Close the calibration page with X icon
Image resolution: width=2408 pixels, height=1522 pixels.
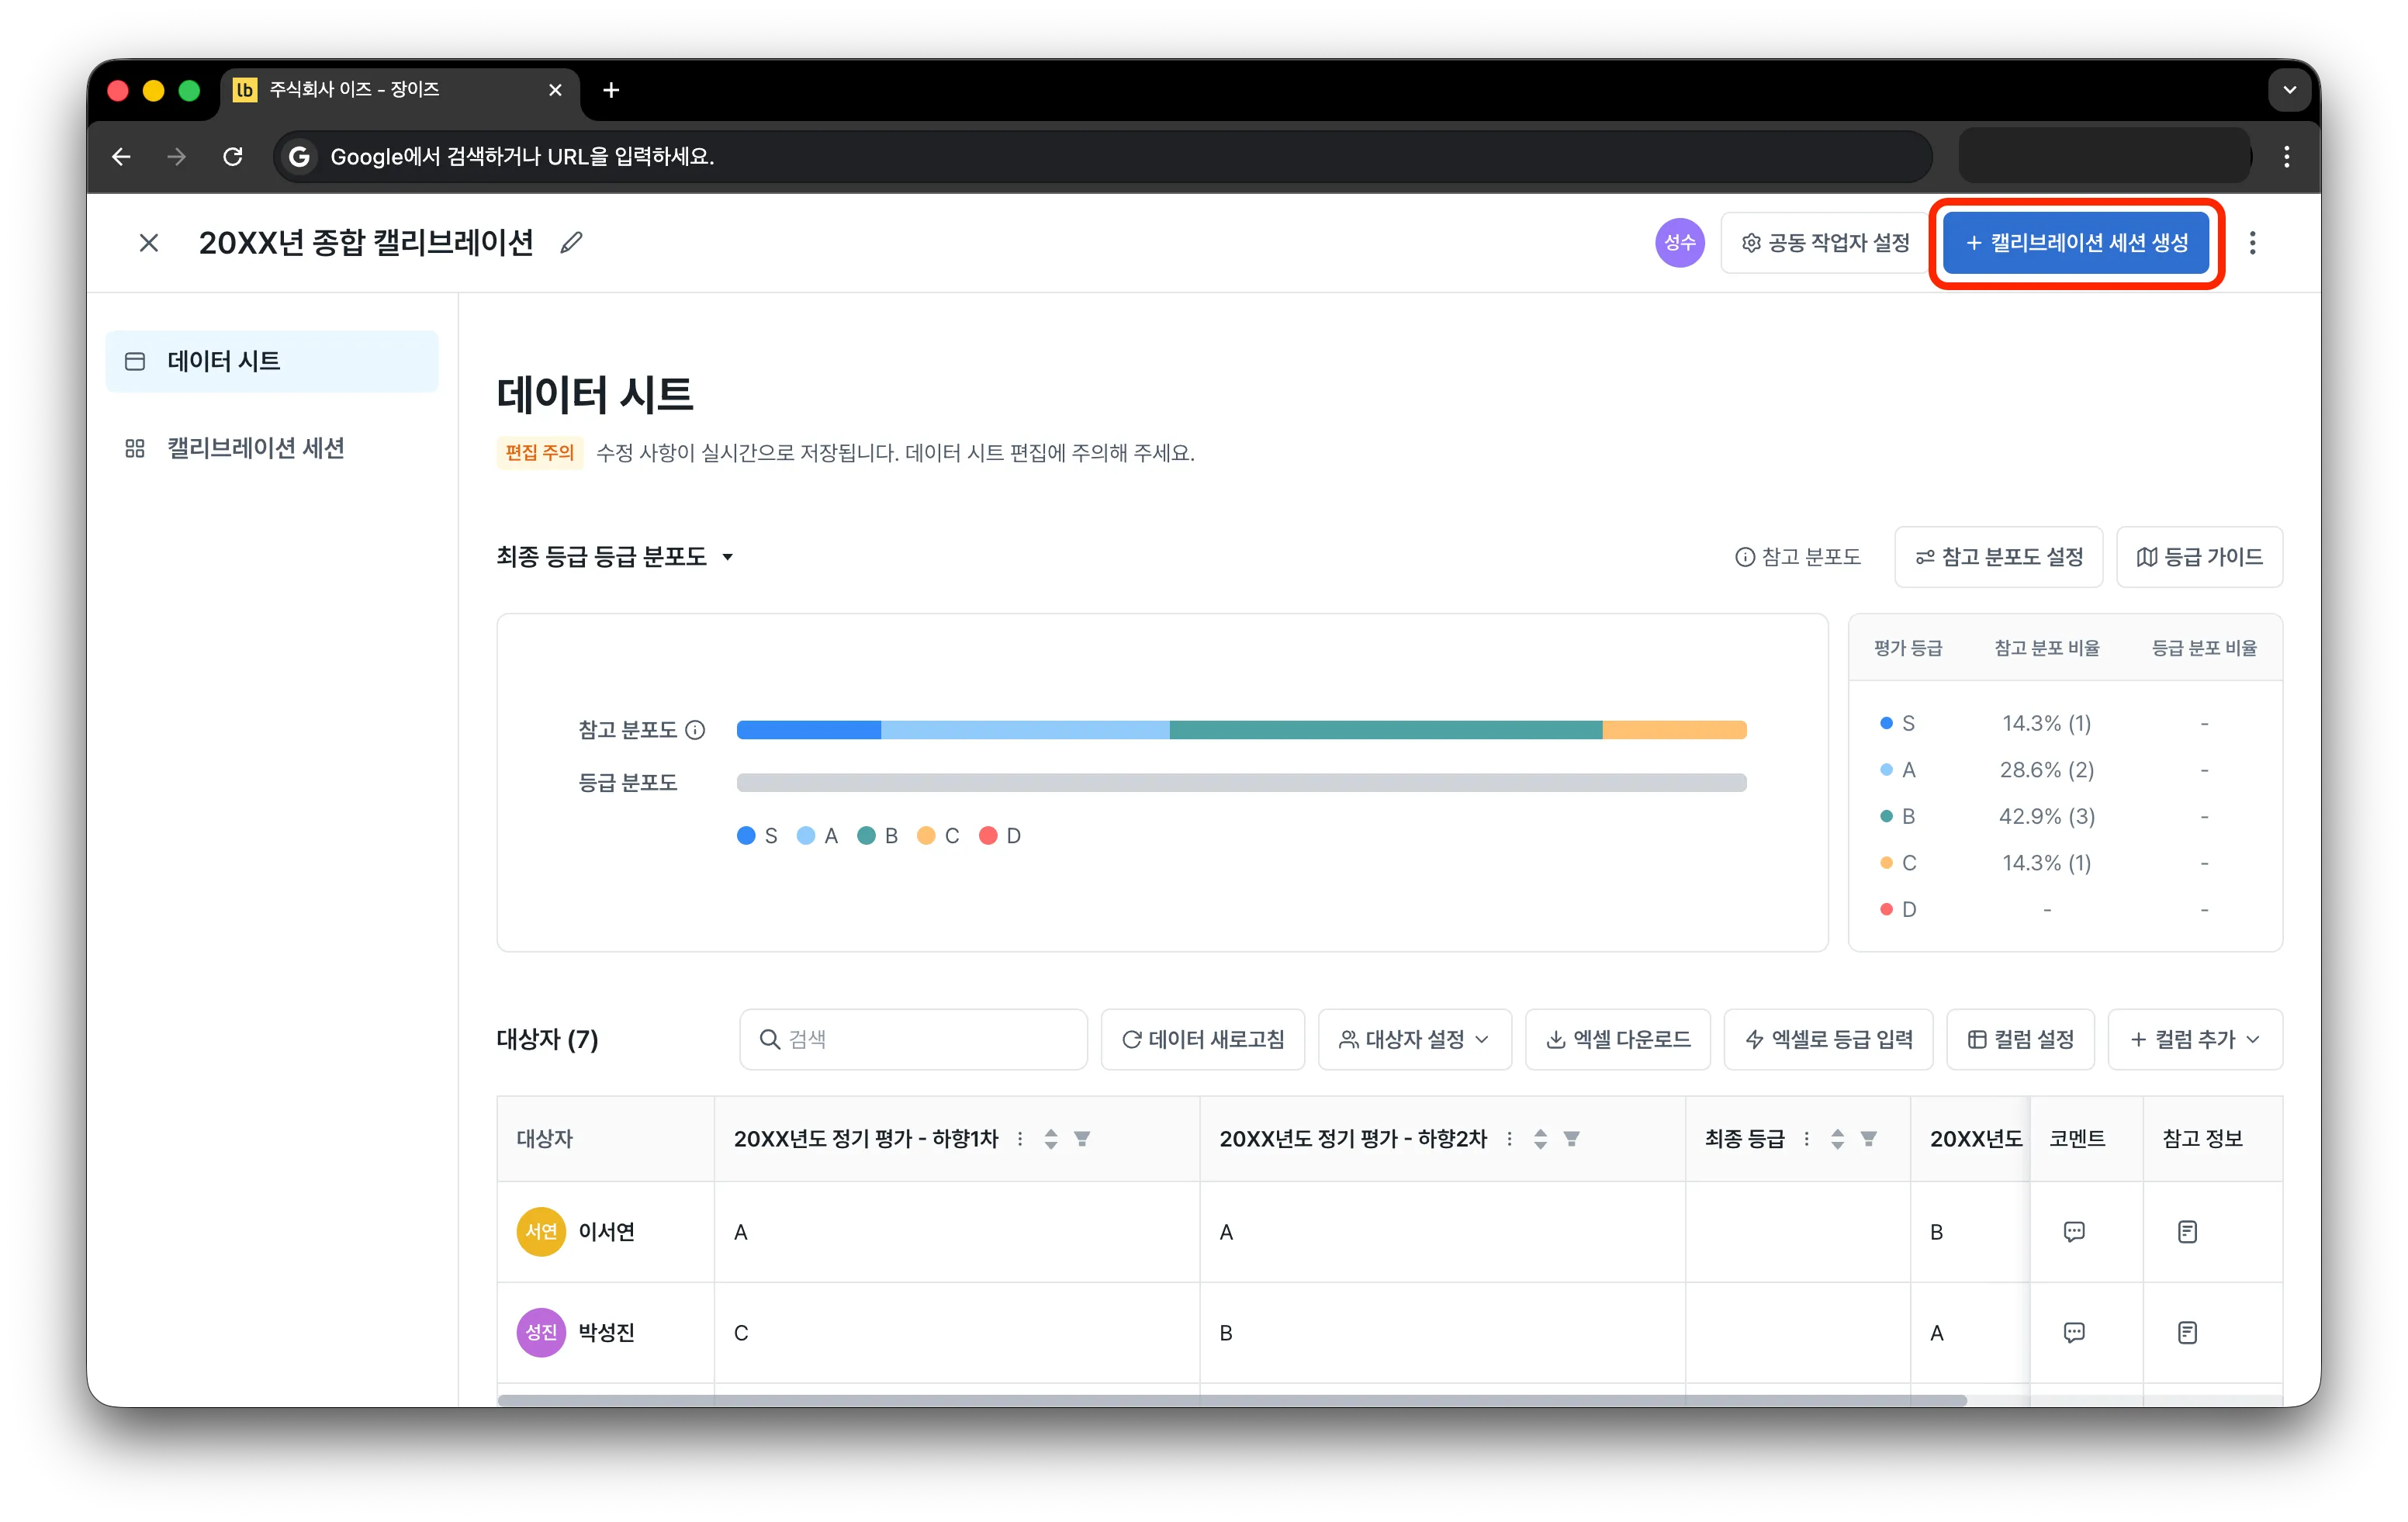pyautogui.click(x=149, y=243)
